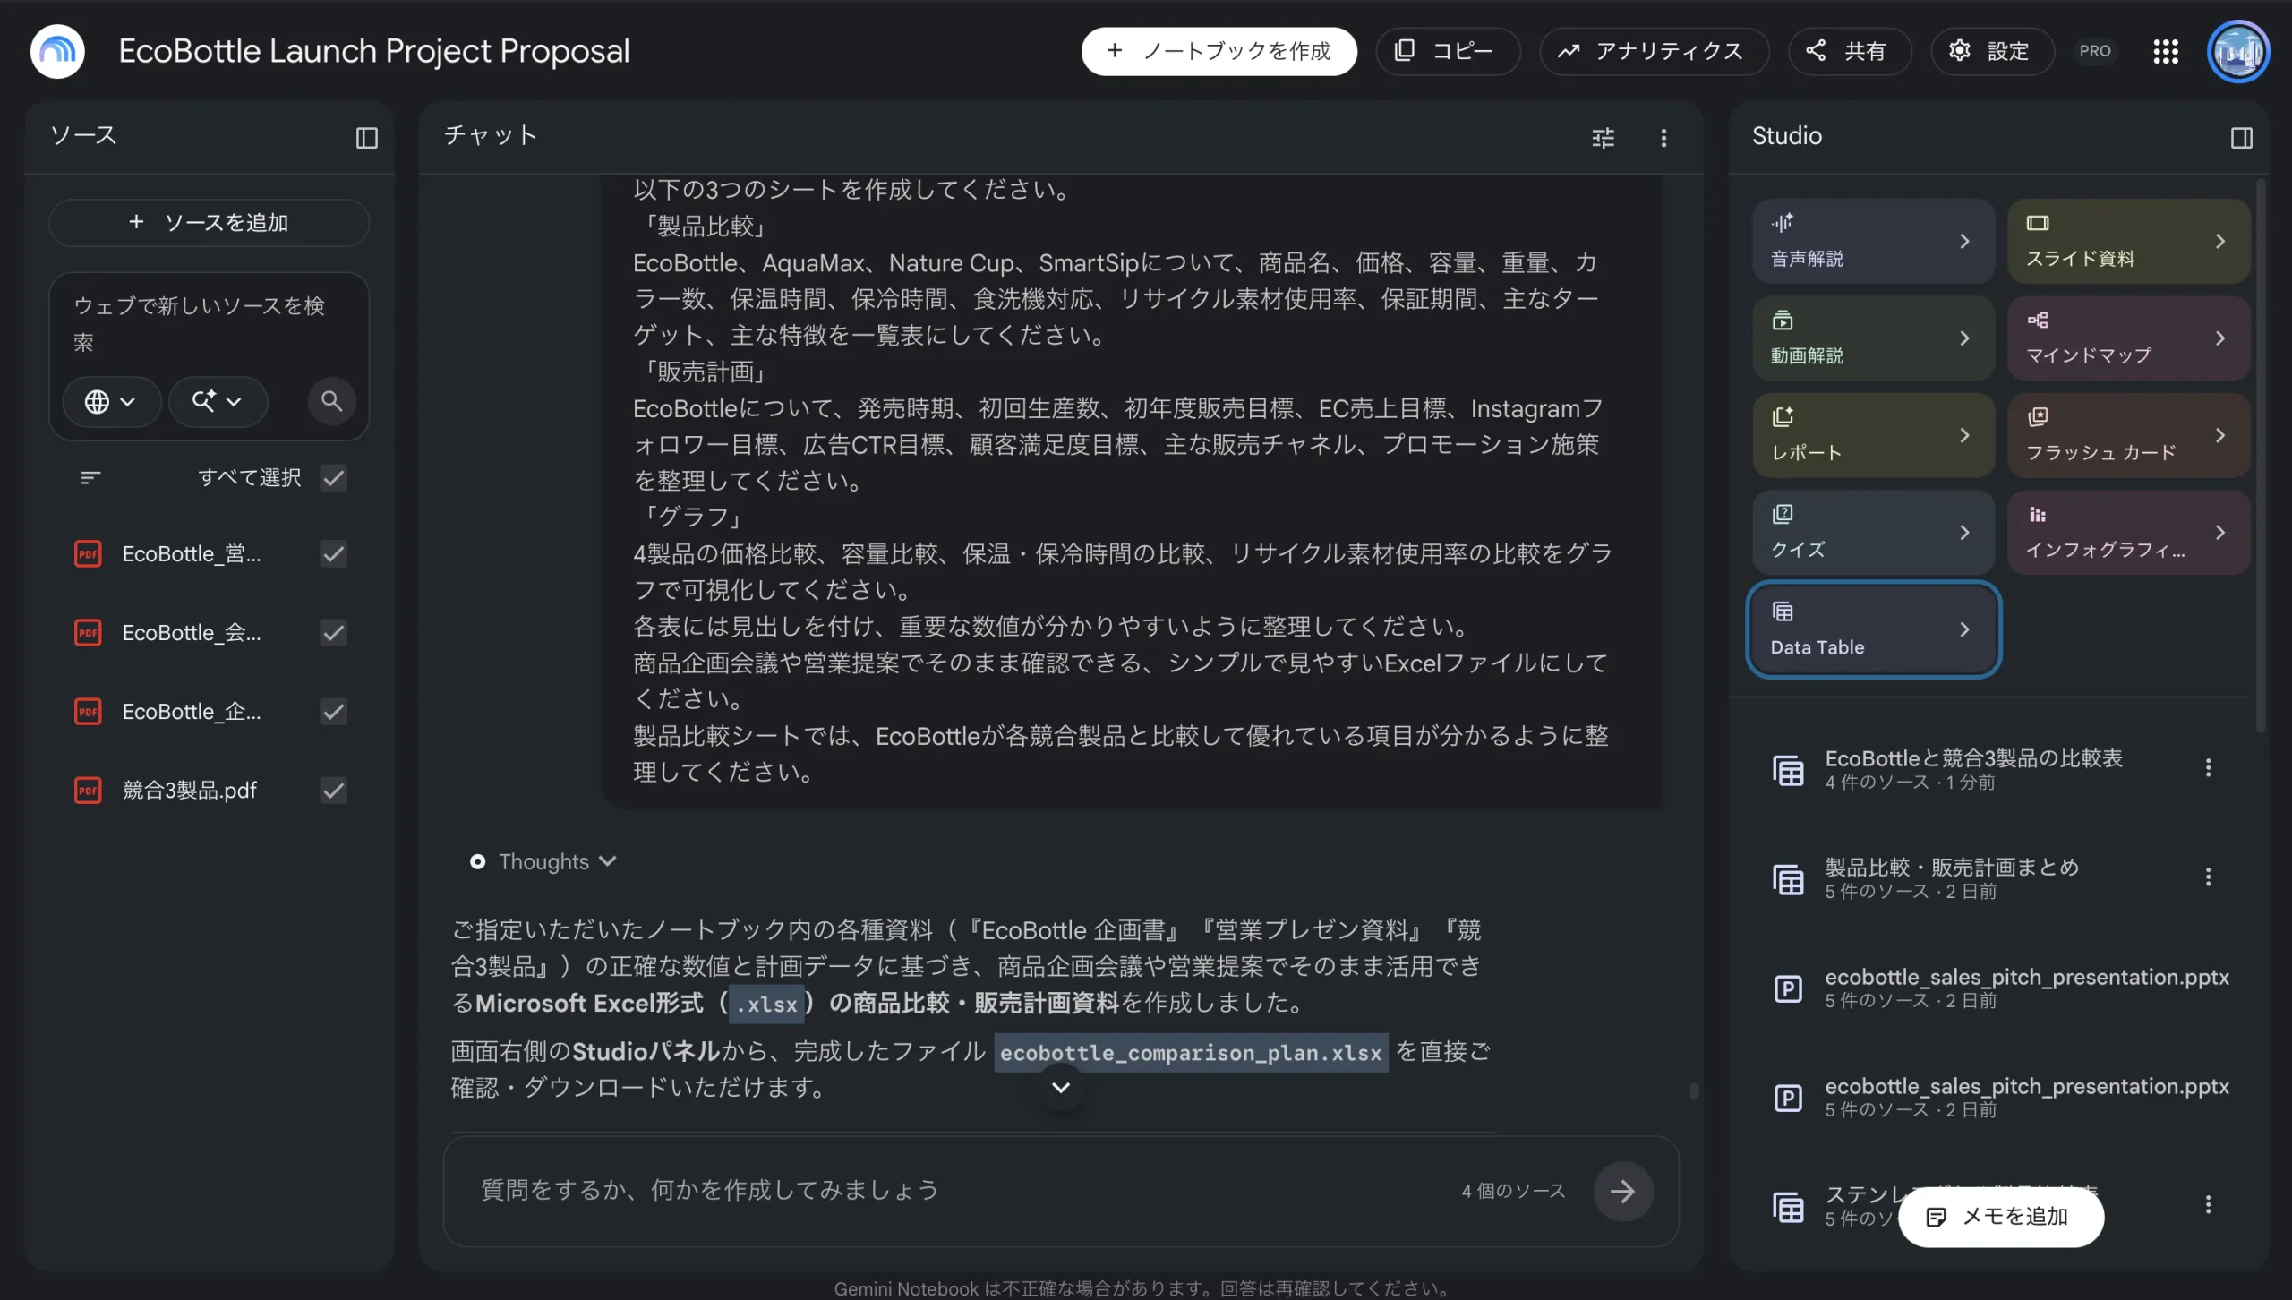Click the コピー button
2292x1300 pixels.
pos(1447,51)
